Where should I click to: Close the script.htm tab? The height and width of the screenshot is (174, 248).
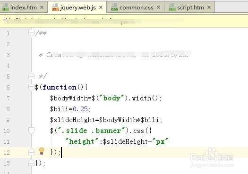tap(209, 7)
